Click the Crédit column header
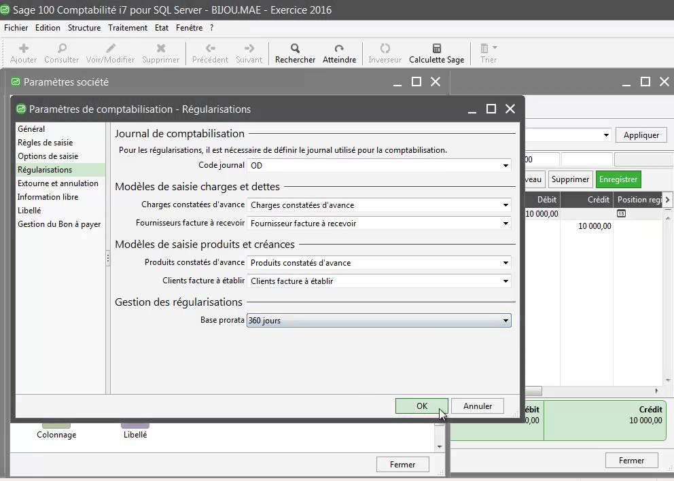Screen dimensions: 674x481 point(587,200)
